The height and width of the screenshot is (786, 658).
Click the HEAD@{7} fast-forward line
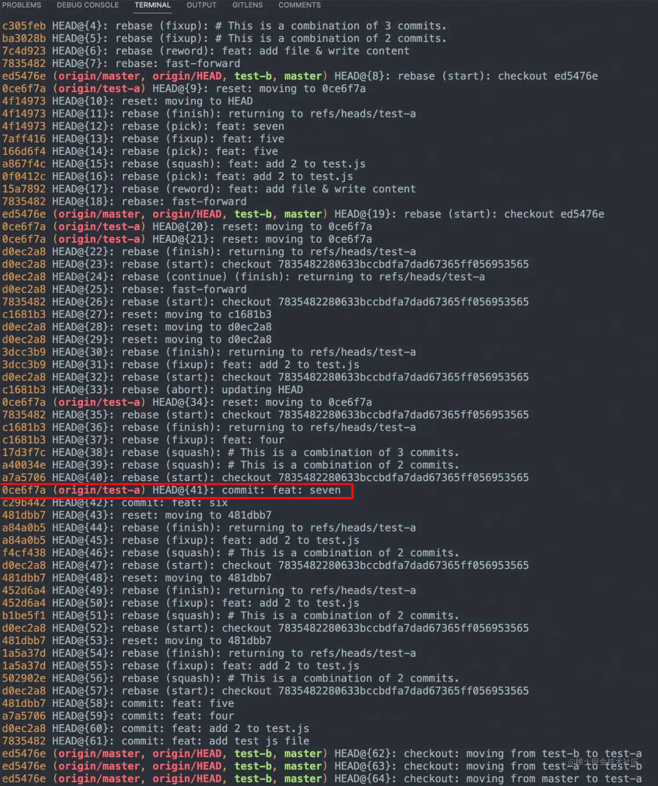click(121, 64)
